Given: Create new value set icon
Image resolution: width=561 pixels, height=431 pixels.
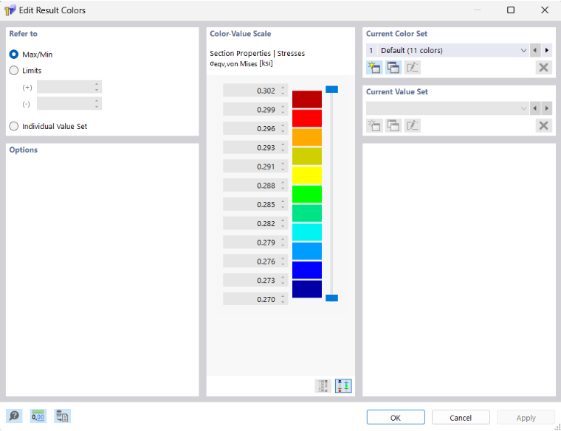Looking at the screenshot, I should click(x=374, y=126).
